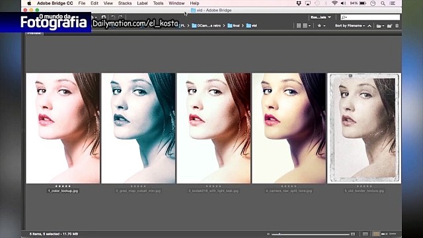Create a new folder icon
The image size is (423, 238).
pyautogui.click(x=389, y=26)
